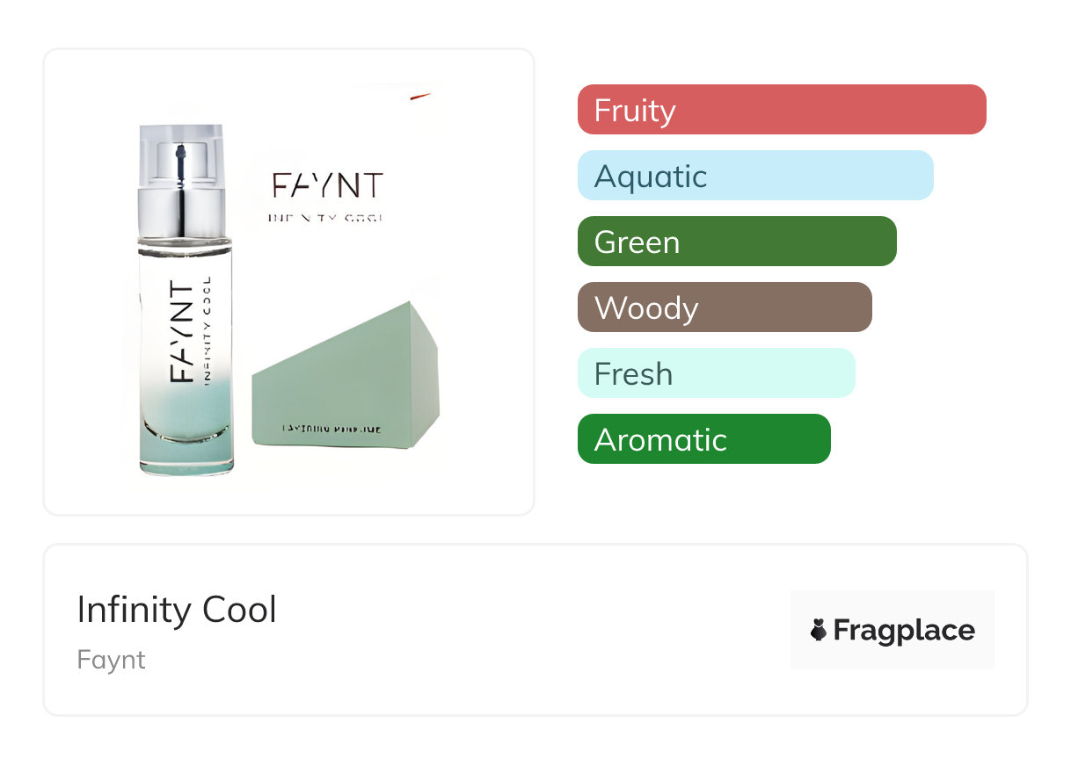The height and width of the screenshot is (759, 1071).
Task: Click the dark green Green accord bar
Action: [x=736, y=242]
